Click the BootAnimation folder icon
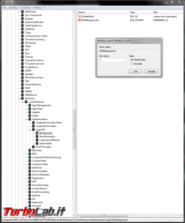Screen dimensions: 185x223 click(37, 137)
